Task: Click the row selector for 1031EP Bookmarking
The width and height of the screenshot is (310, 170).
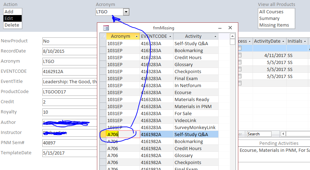Action: point(103,51)
